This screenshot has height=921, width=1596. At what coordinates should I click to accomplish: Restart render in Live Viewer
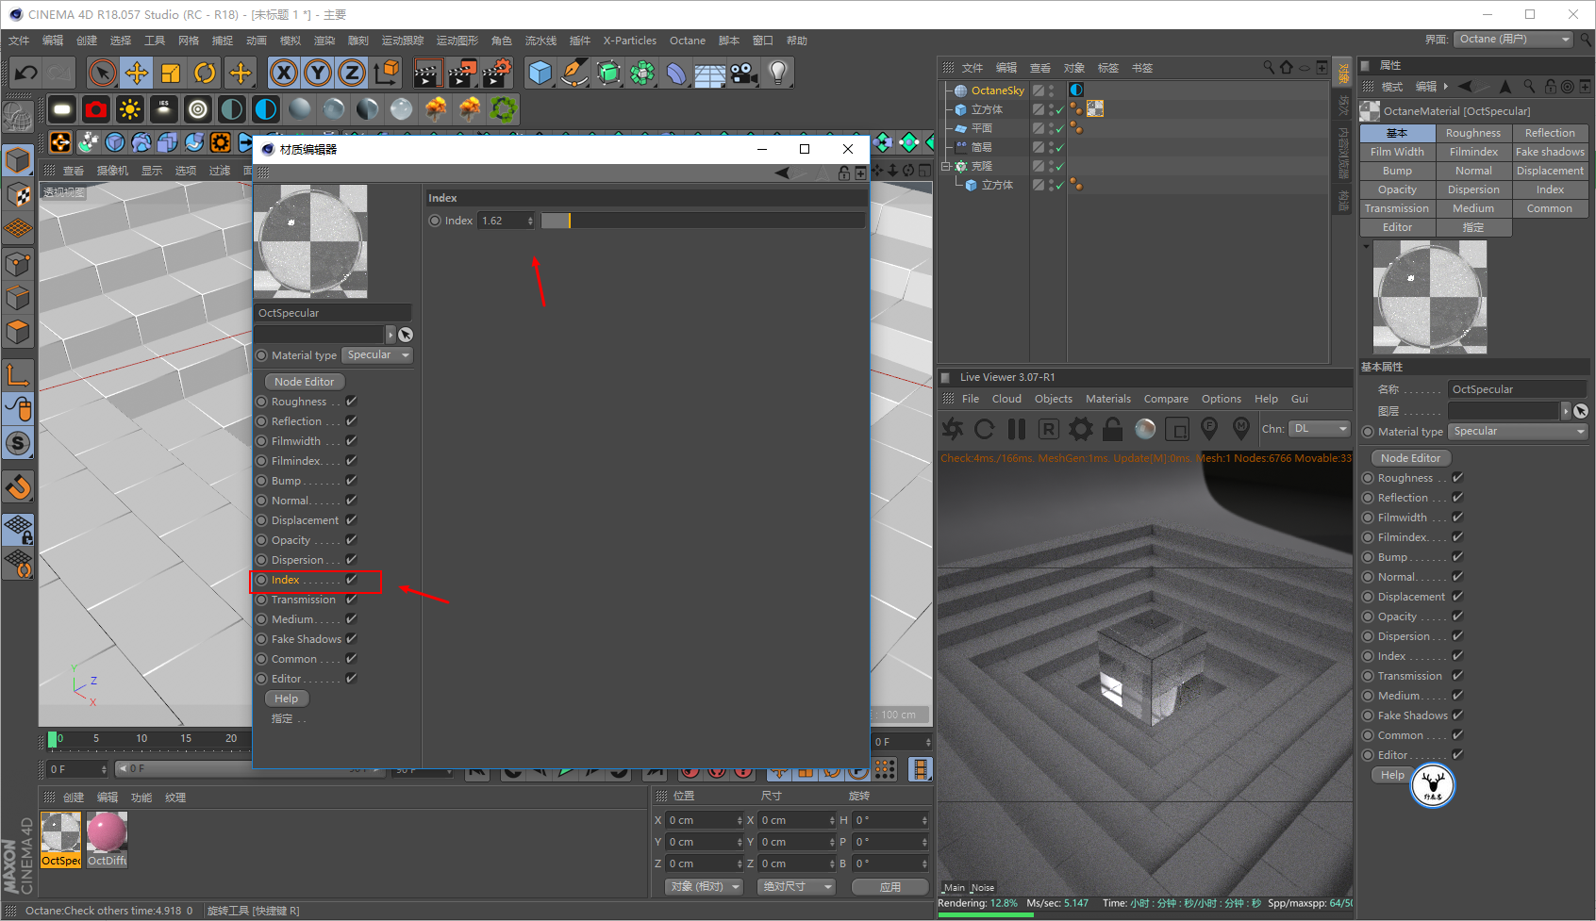[x=985, y=429]
